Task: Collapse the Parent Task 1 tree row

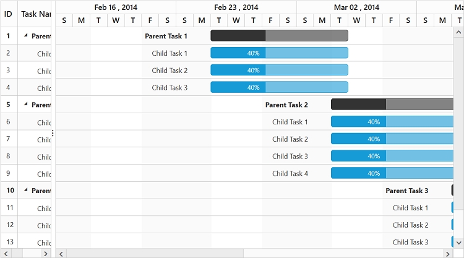Action: [26, 36]
